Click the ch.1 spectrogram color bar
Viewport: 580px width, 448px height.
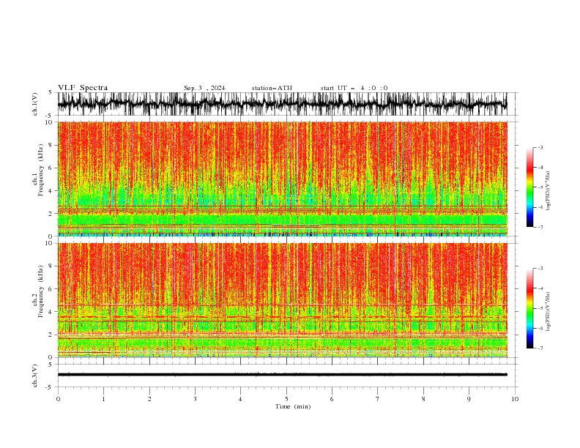[x=529, y=187]
